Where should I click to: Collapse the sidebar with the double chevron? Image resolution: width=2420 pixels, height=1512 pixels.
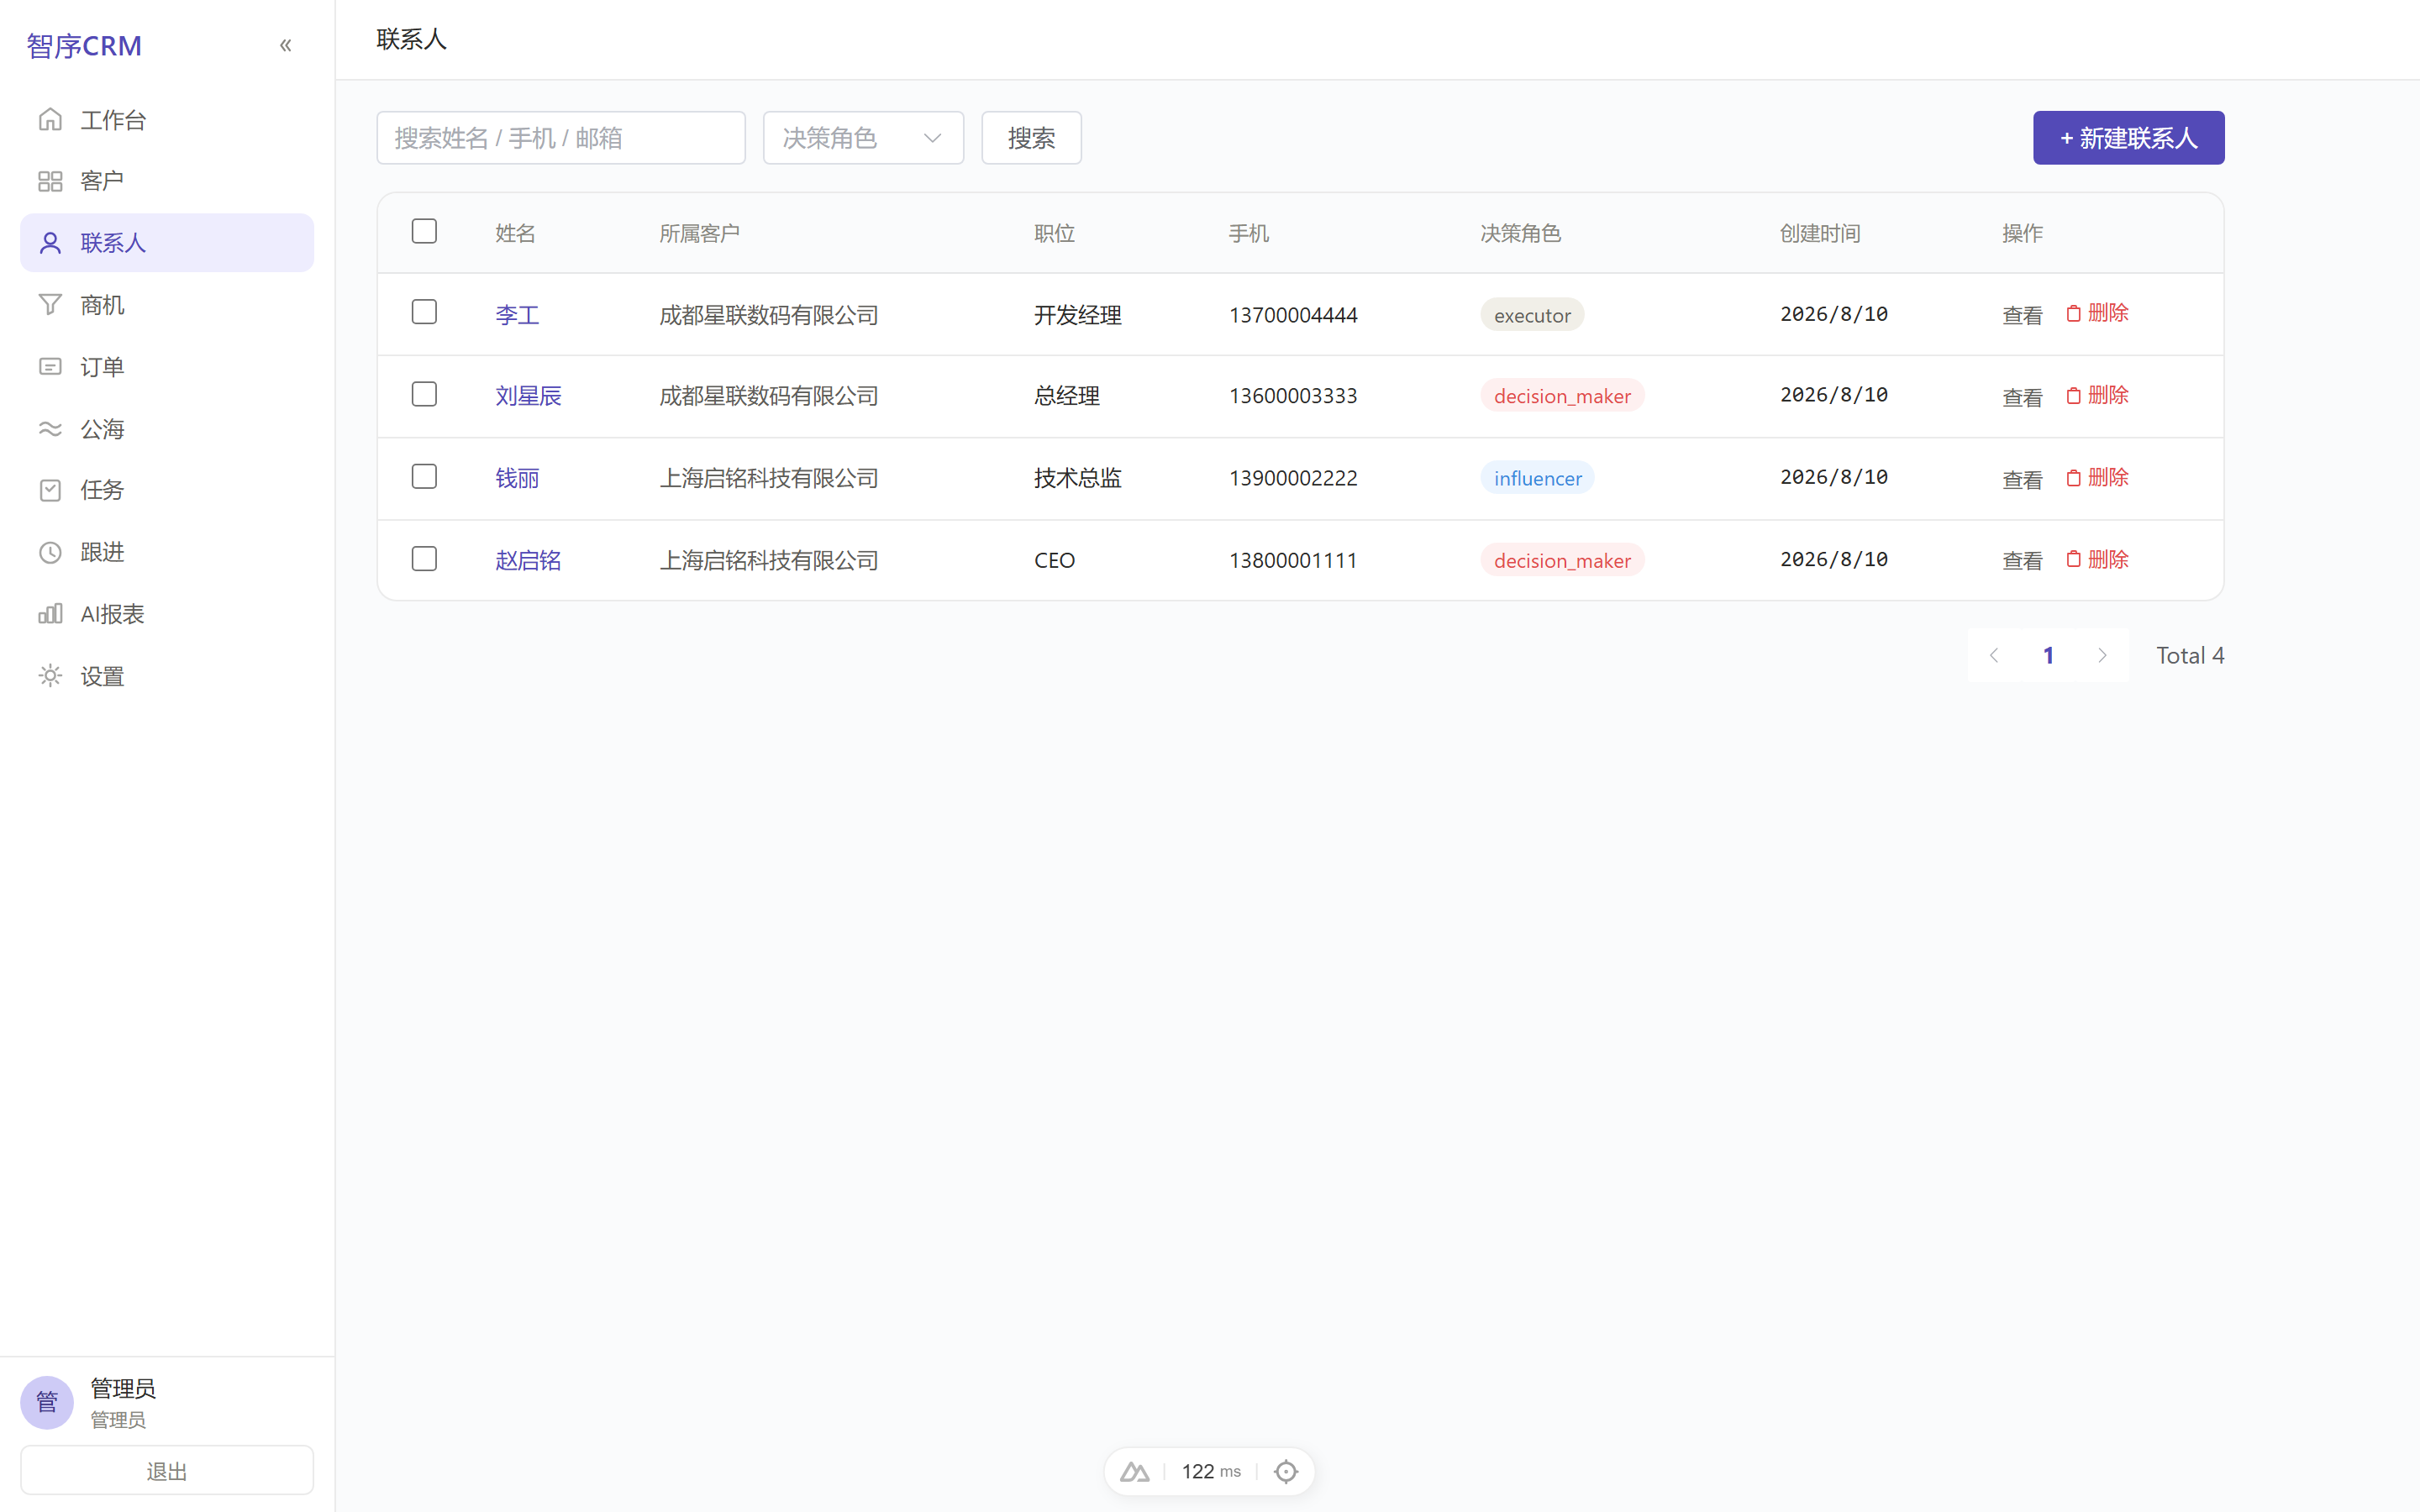pos(285,45)
